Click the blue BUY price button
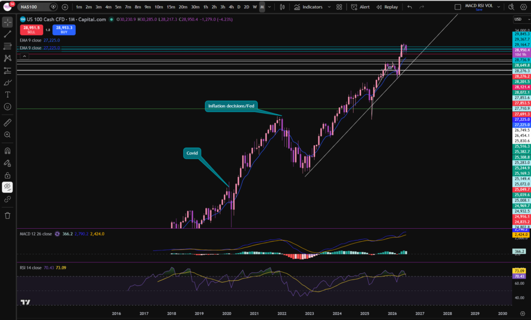Viewport: 531px width, 320px height. (64, 30)
